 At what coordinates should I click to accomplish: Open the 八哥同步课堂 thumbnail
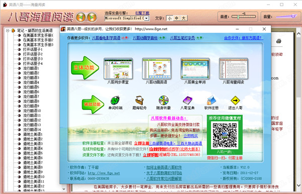(x=118, y=68)
